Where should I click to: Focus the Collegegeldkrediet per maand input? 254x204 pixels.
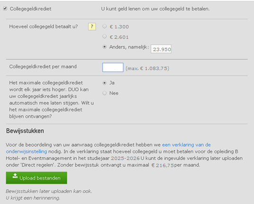tap(113, 68)
